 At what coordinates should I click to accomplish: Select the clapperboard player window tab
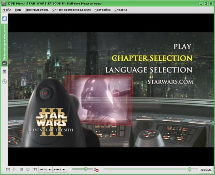coord(4,45)
